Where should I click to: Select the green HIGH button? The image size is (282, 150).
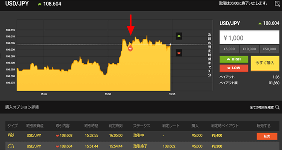(233, 60)
